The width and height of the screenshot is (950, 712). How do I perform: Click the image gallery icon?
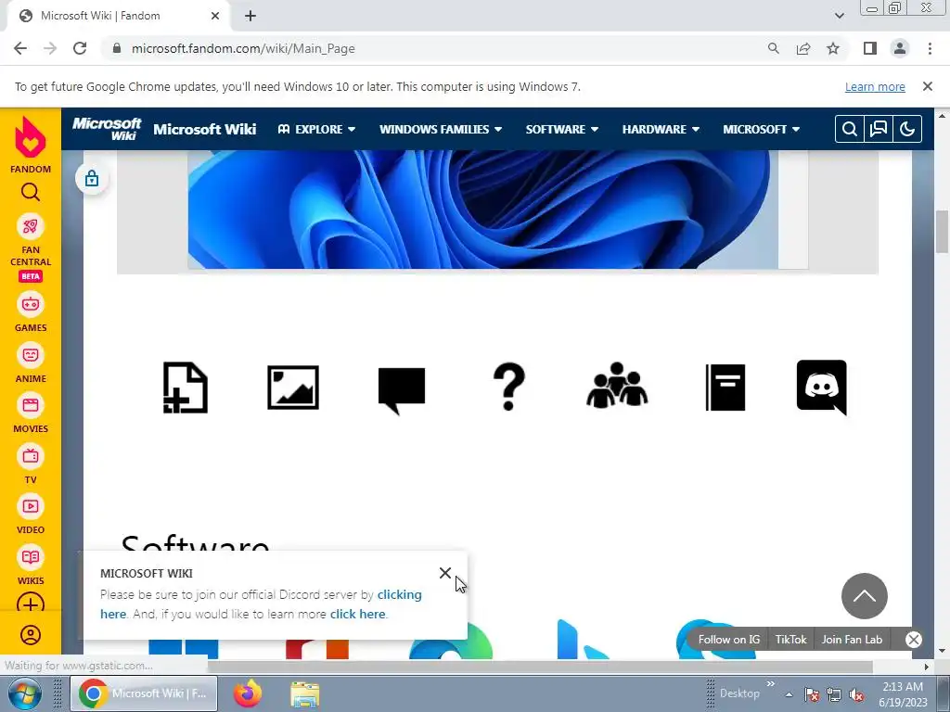click(293, 388)
